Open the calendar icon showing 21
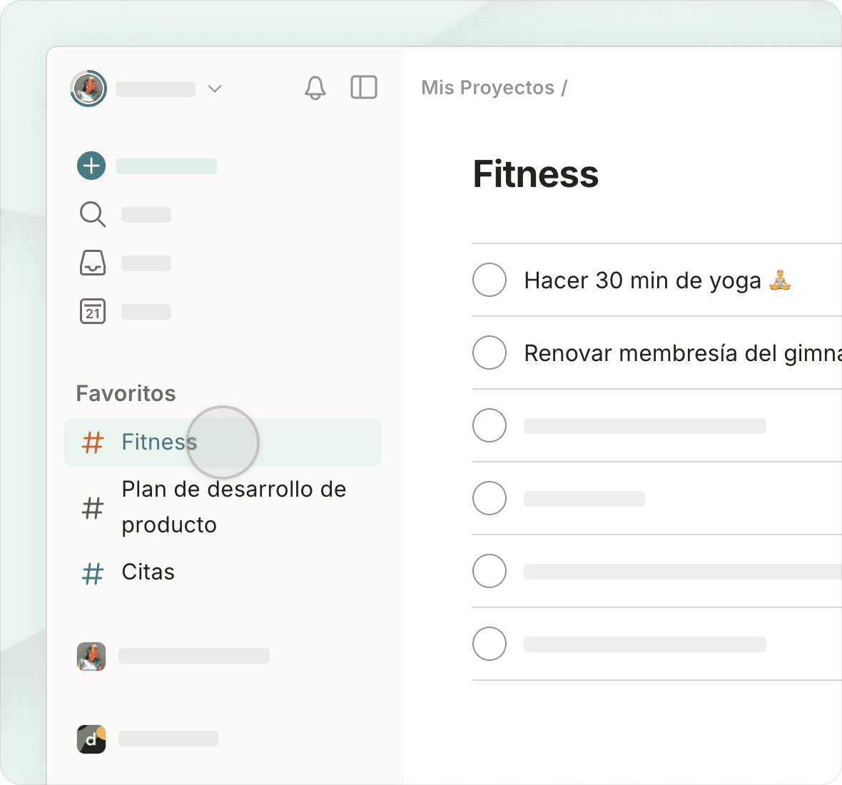842x785 pixels. [93, 311]
